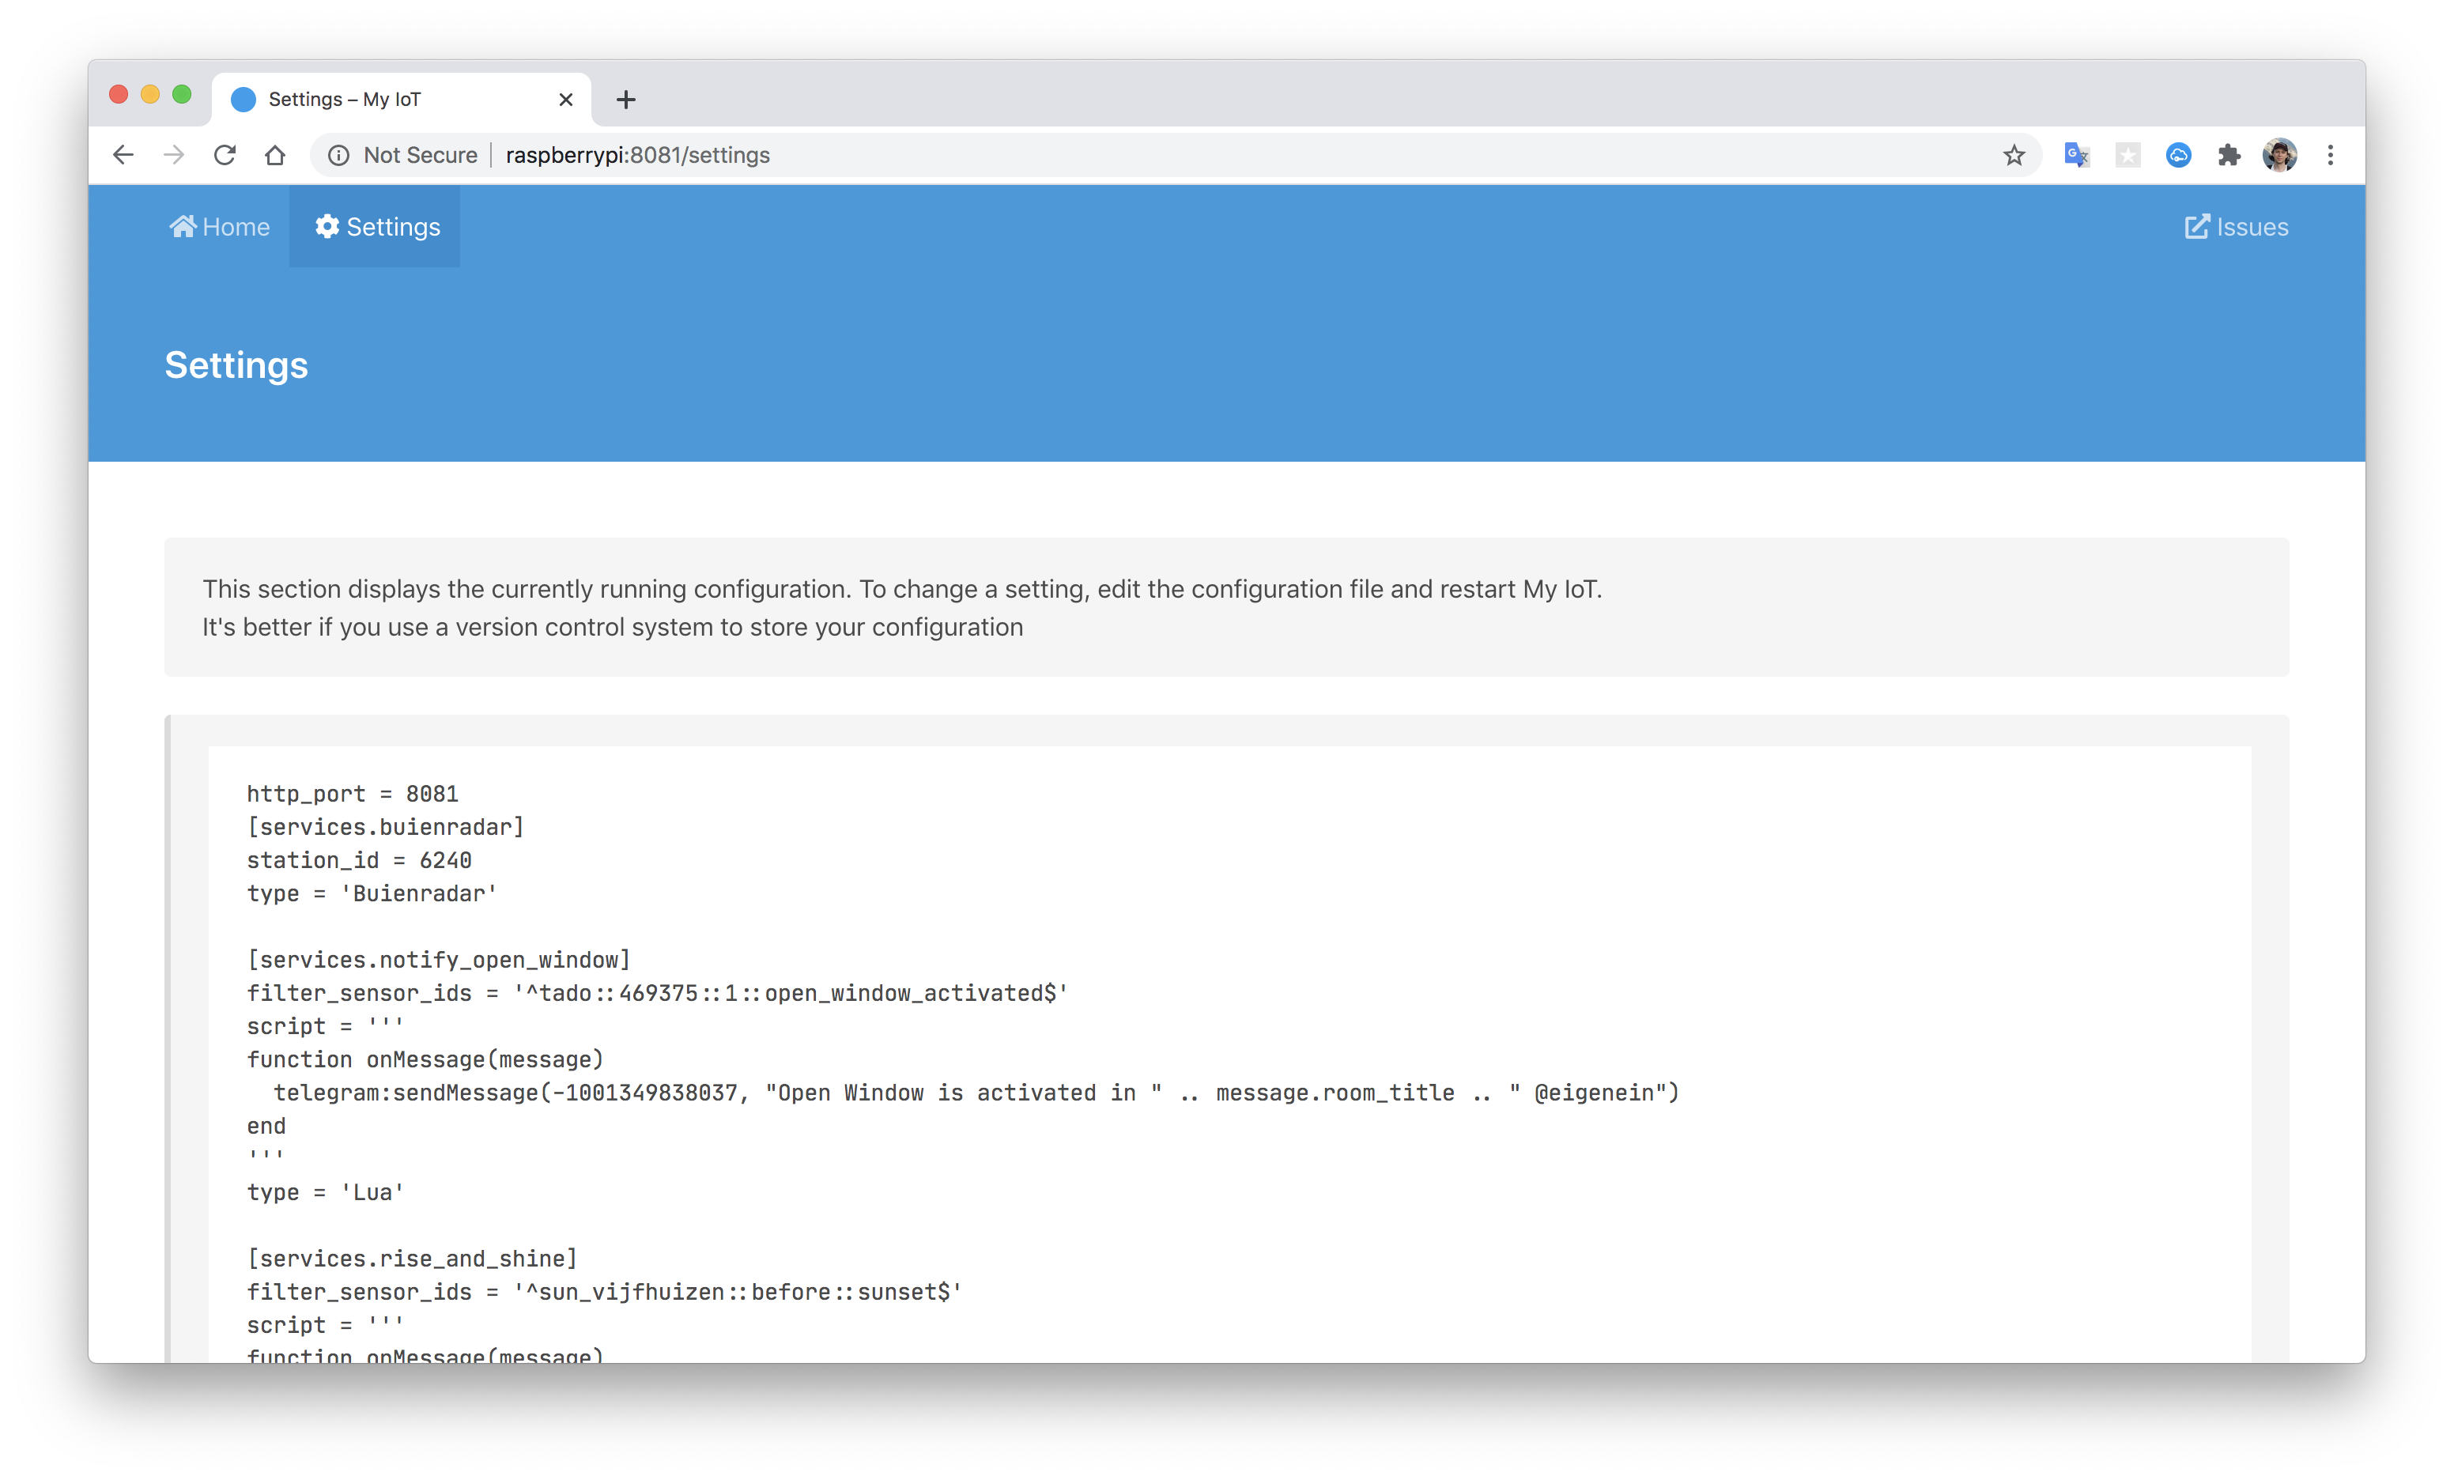This screenshot has width=2454, height=1480.
Task: Open Google Translate extension icon
Action: [x=2077, y=156]
